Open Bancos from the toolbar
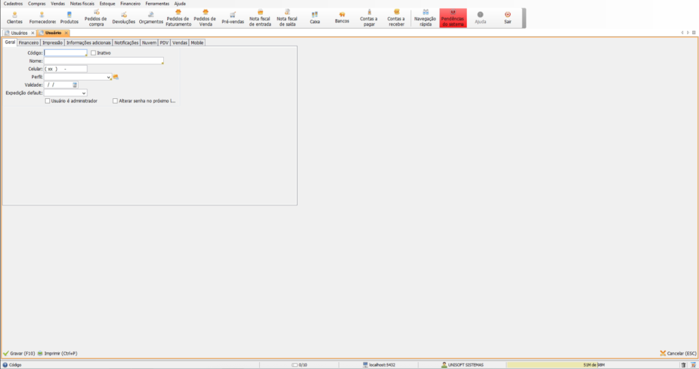The height and width of the screenshot is (369, 699). coord(342,17)
